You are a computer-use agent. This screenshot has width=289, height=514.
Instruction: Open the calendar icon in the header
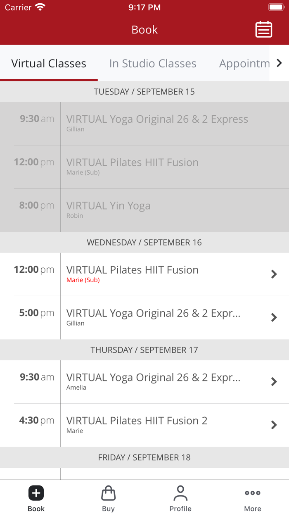coord(264,29)
